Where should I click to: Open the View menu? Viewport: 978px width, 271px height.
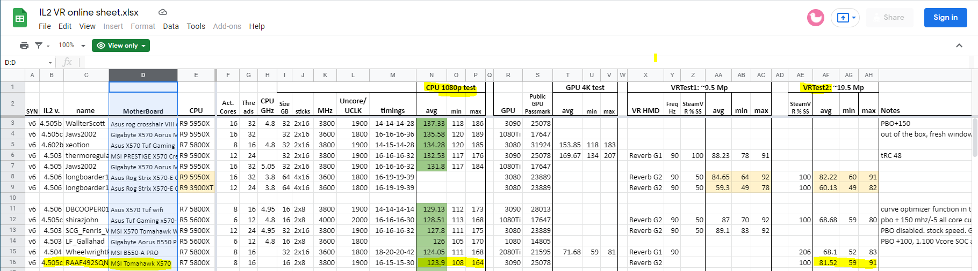click(87, 26)
